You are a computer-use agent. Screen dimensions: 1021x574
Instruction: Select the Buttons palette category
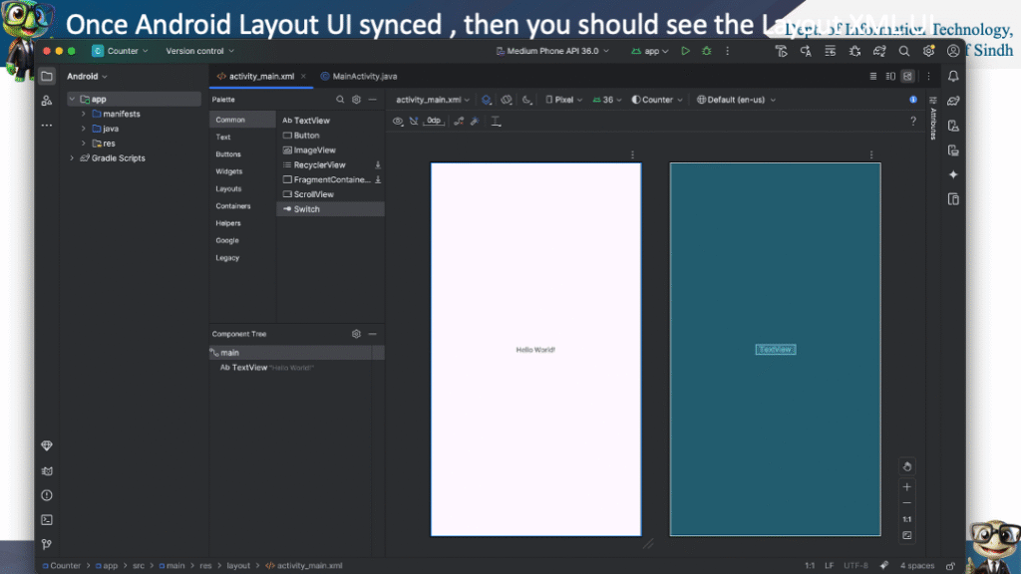pos(228,154)
